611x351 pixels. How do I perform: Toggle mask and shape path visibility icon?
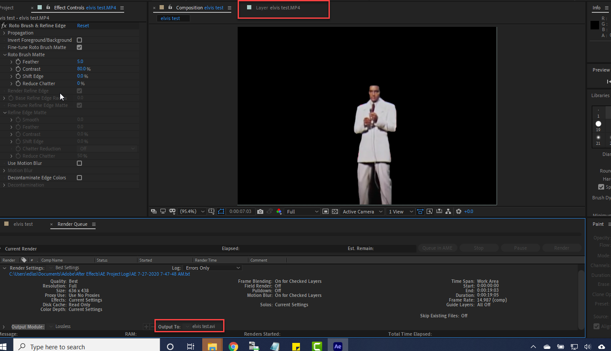(x=221, y=212)
